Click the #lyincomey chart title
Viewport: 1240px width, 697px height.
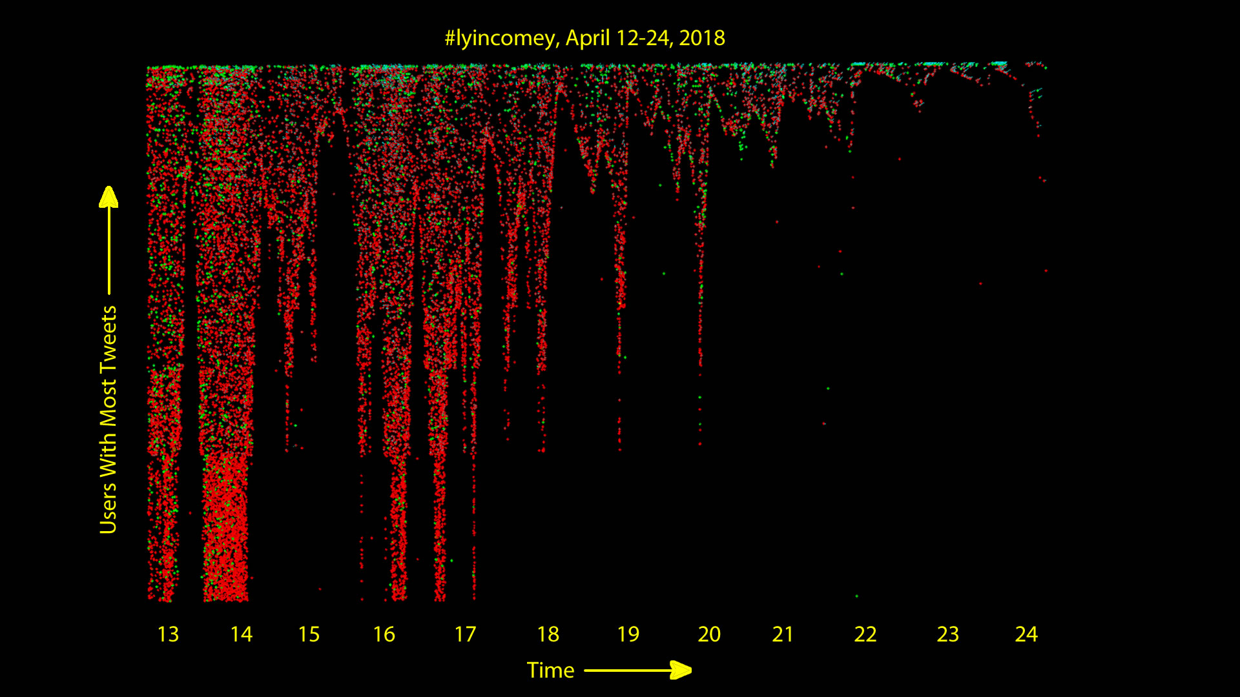click(584, 38)
